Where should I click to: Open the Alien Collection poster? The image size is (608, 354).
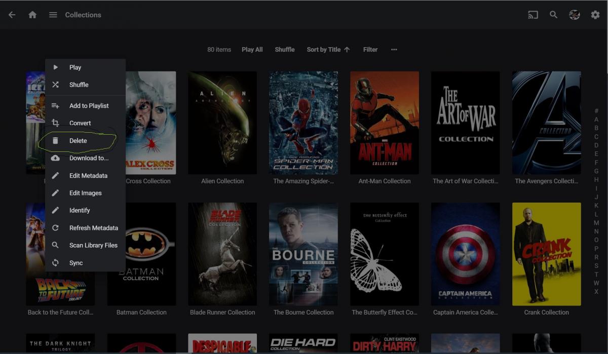click(x=222, y=123)
